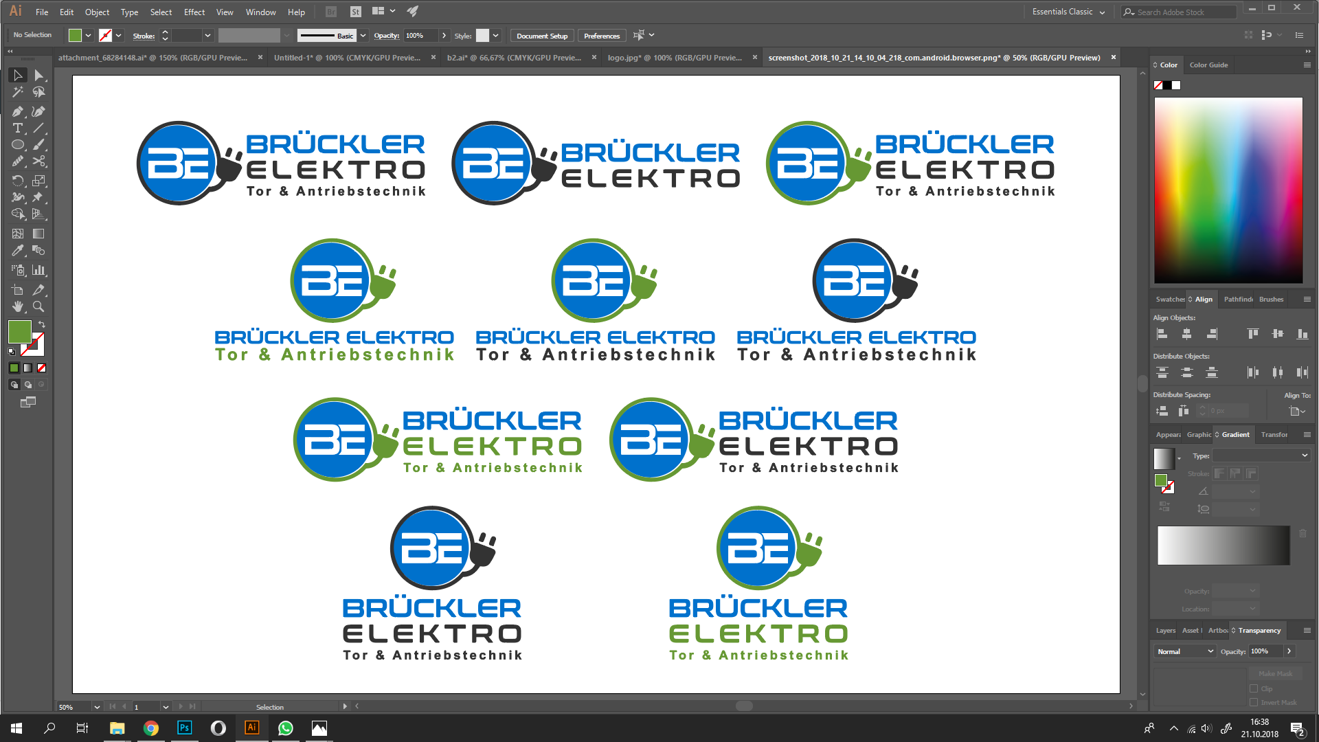The image size is (1319, 742).
Task: Set paint mode to Gradient
Action: point(27,368)
